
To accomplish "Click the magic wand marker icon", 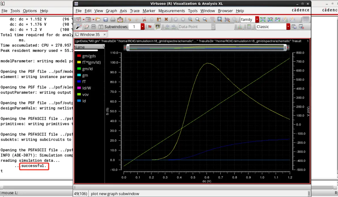I will (79, 26).
